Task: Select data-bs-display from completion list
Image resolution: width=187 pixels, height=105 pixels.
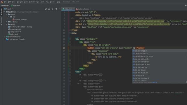Action: pos(159,73)
